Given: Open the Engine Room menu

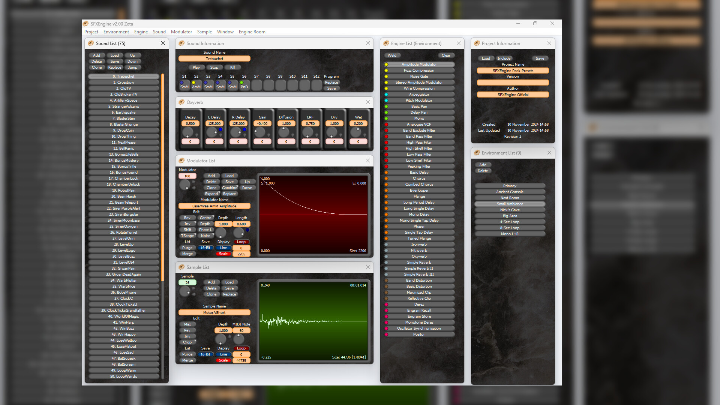Looking at the screenshot, I should tap(252, 31).
